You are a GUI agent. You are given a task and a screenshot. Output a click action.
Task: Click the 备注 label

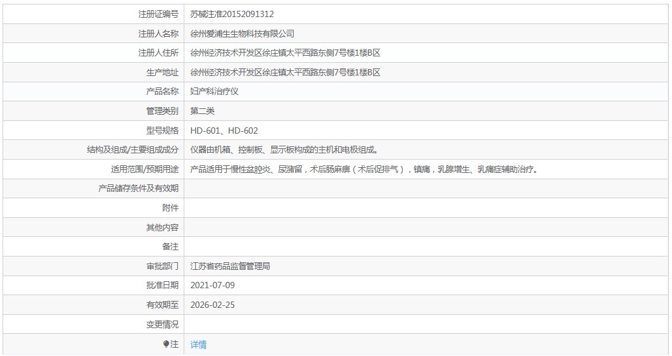click(x=170, y=247)
